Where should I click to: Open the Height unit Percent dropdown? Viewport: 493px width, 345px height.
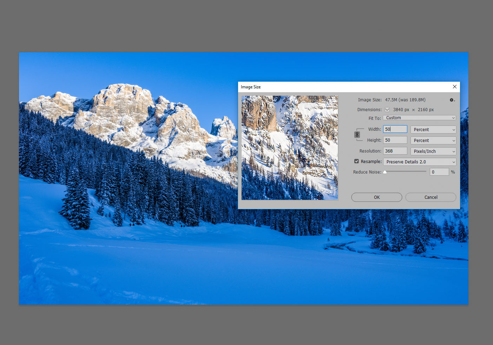pyautogui.click(x=433, y=140)
